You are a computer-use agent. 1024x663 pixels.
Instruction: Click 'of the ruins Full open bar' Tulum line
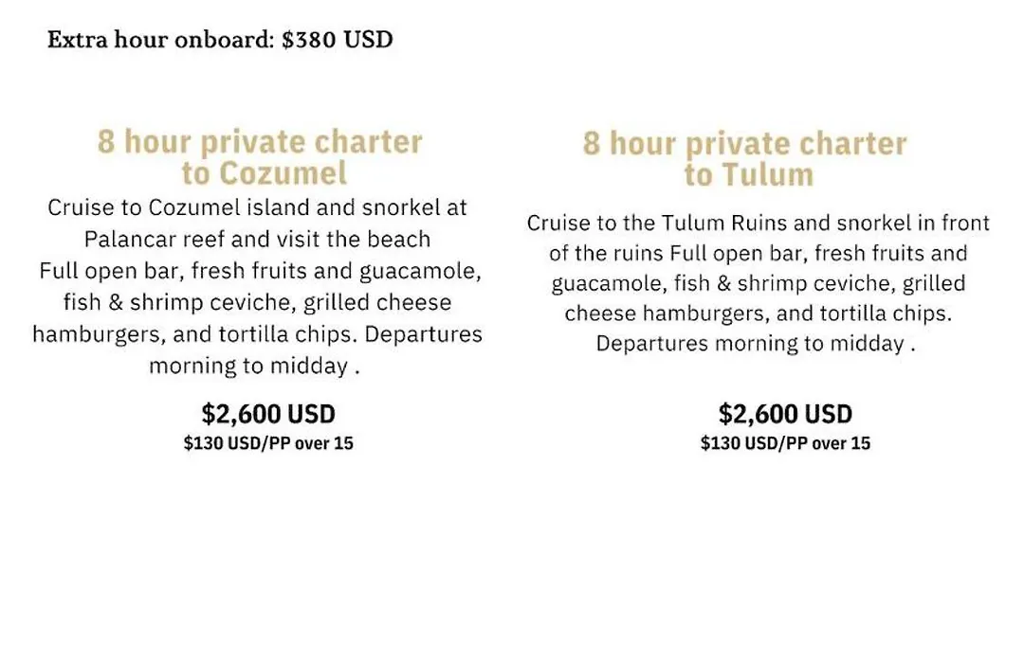point(759,253)
